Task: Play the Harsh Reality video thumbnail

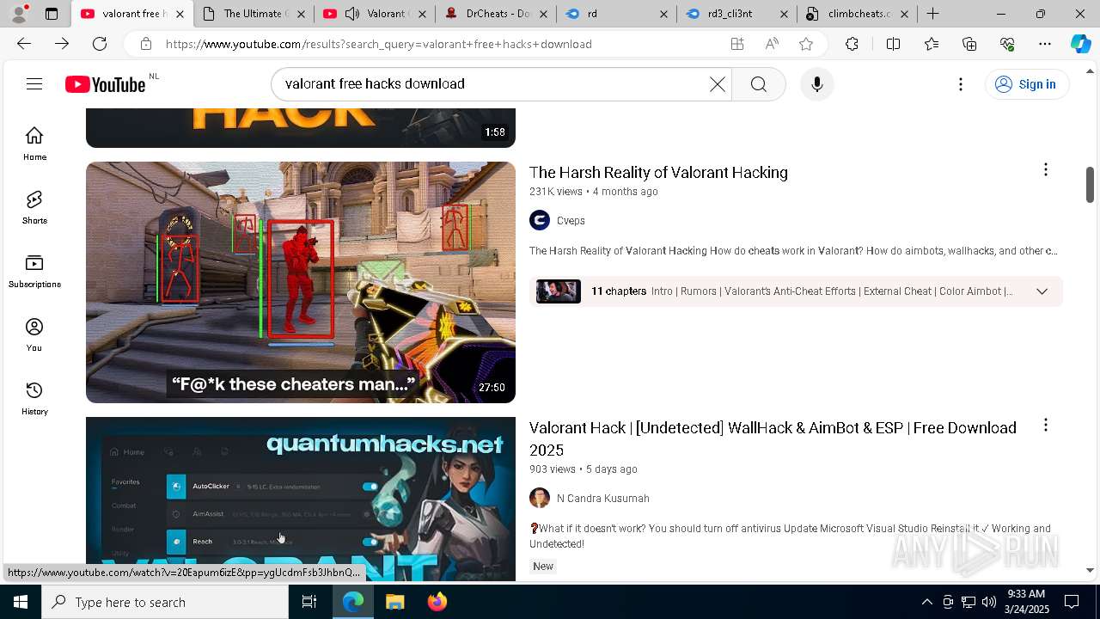Action: point(301,282)
